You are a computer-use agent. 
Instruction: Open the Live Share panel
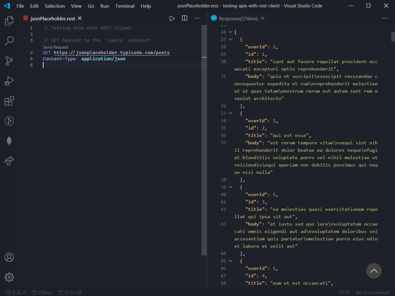point(9,161)
